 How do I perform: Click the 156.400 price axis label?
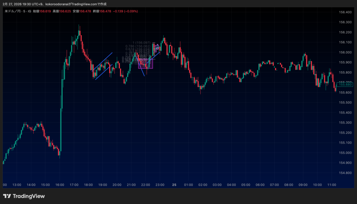point(345,12)
